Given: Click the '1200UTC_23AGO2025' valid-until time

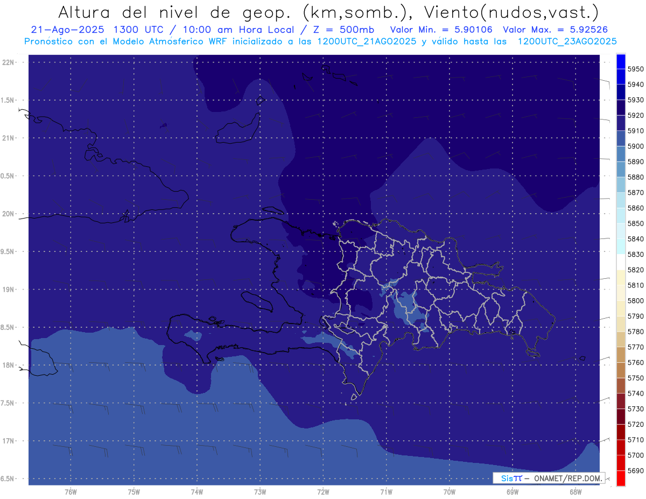Looking at the screenshot, I should pos(567,41).
